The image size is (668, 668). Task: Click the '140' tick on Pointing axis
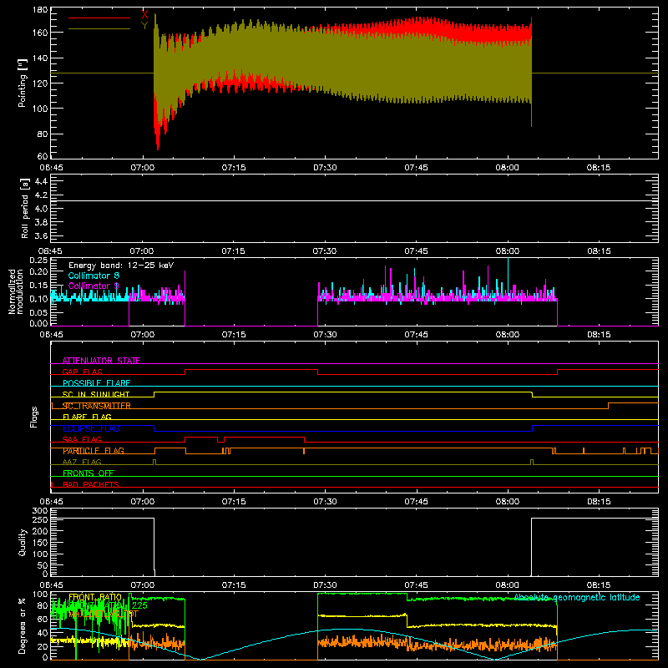coord(40,58)
